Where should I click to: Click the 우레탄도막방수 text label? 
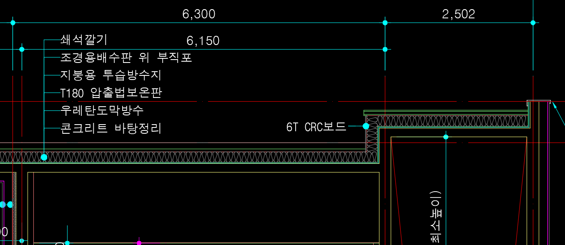[x=102, y=110]
